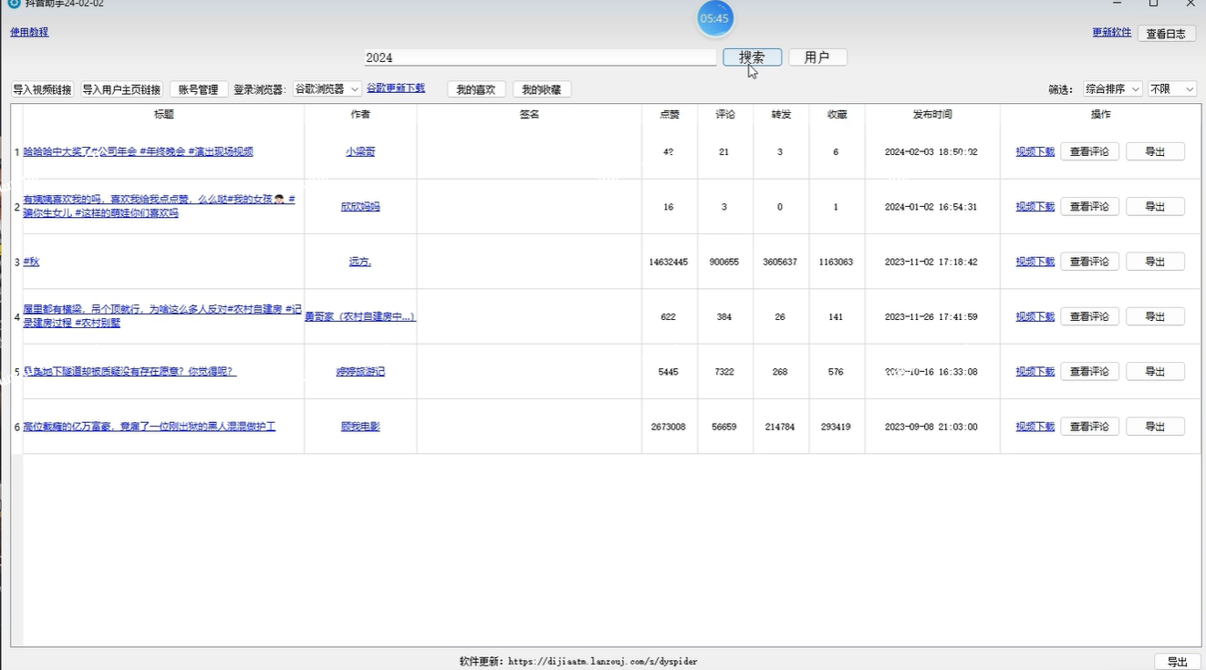Click 导出 for 婷婷旅游记 row
1206x670 pixels.
coord(1155,372)
